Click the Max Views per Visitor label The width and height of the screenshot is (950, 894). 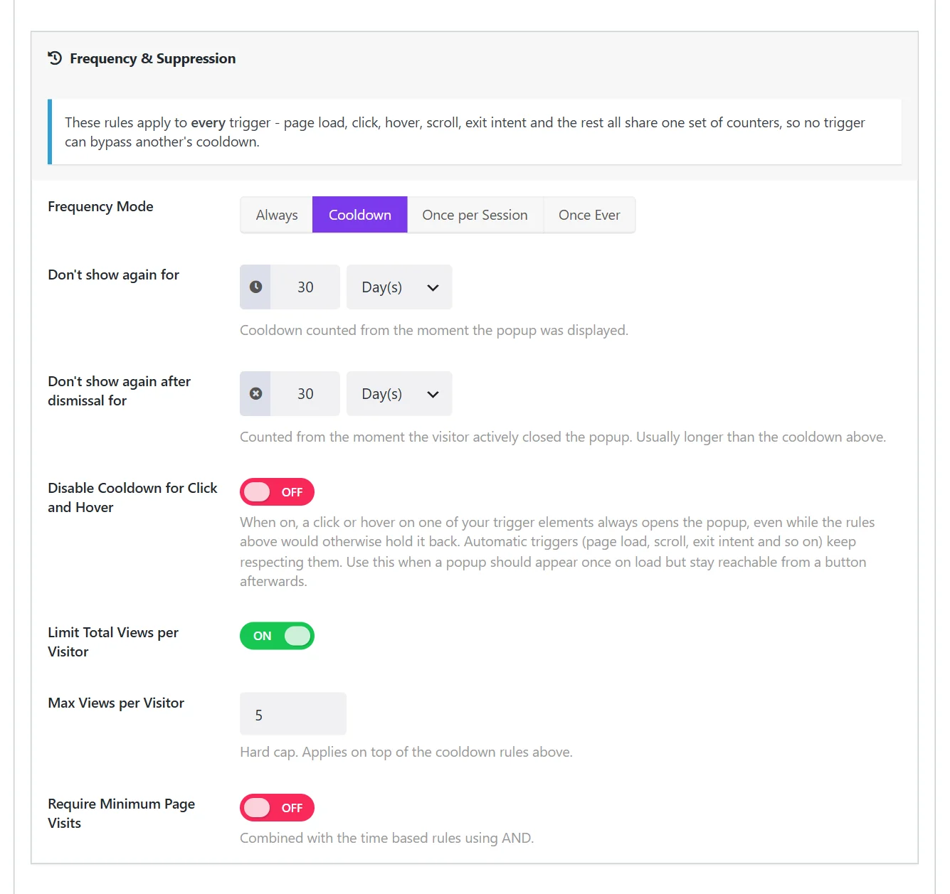coord(116,703)
